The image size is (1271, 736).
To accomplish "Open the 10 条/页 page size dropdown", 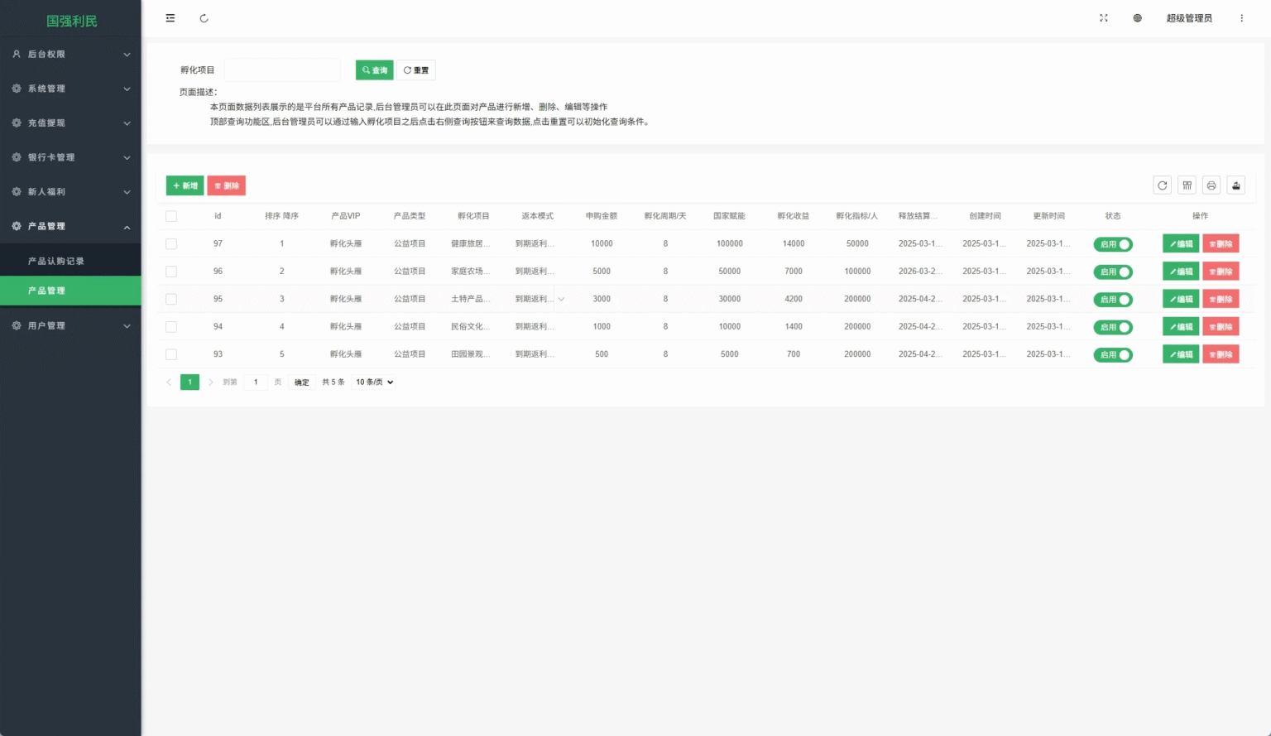I will [x=374, y=382].
